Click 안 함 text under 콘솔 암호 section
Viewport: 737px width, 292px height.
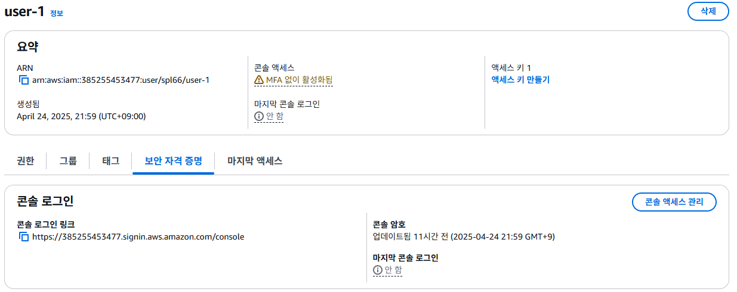(x=393, y=271)
